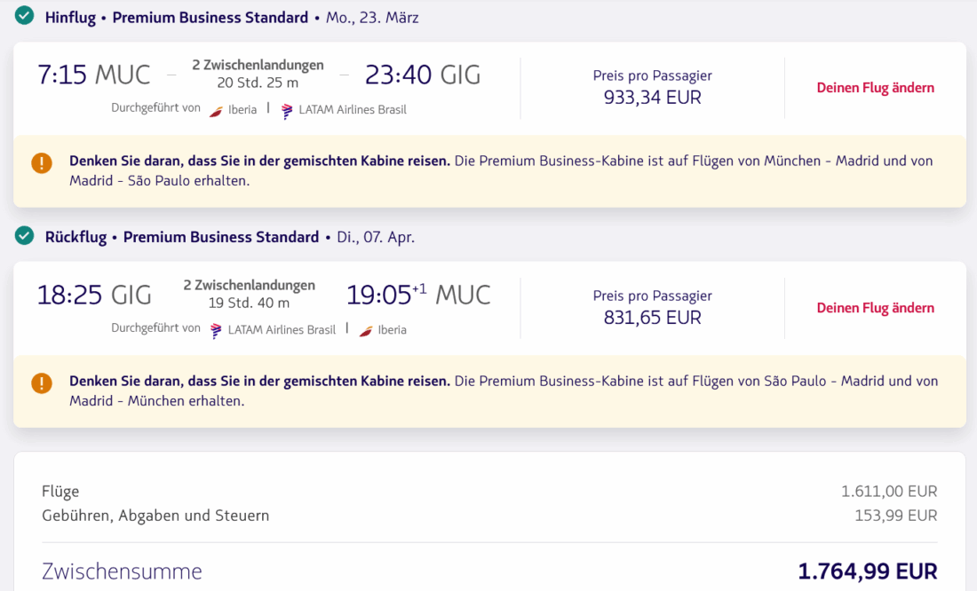Screen dimensions: 977x591
Task: Click the 19:05 MUC arrival time
Action: tap(417, 295)
